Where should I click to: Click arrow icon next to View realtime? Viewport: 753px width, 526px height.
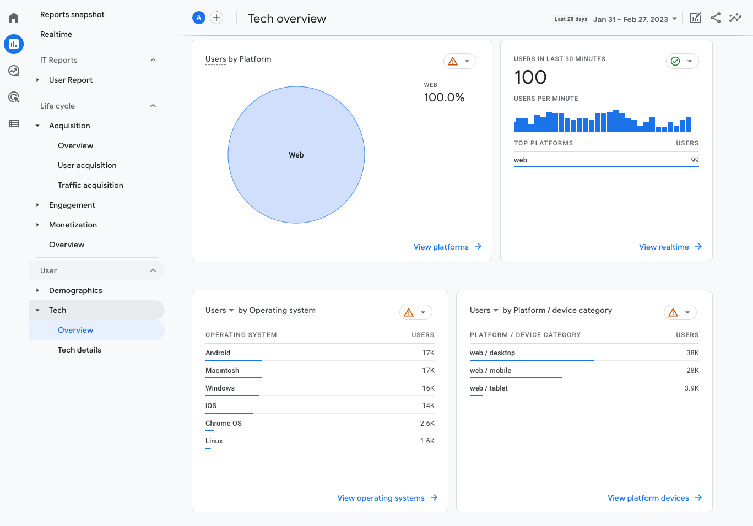[698, 246]
